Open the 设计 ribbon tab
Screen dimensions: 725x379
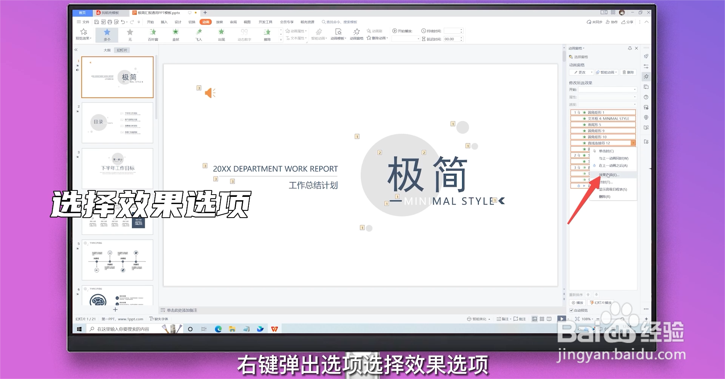point(178,22)
